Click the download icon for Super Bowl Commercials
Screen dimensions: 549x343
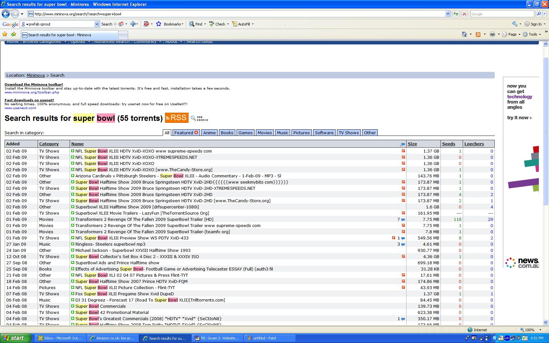click(73, 306)
